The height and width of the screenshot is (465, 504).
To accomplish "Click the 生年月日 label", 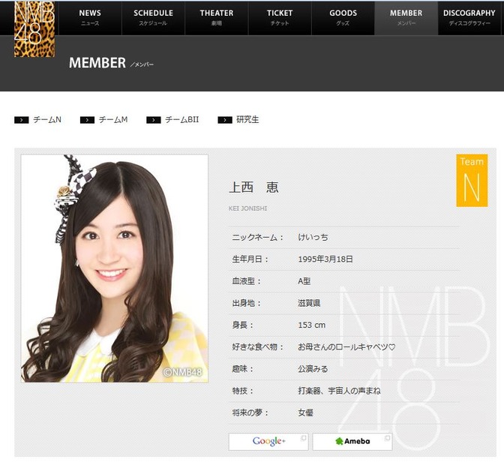I will pyautogui.click(x=250, y=259).
